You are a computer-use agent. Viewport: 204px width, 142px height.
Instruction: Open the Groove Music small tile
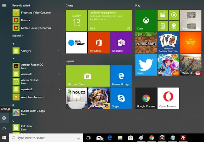pyautogui.click(x=174, y=15)
